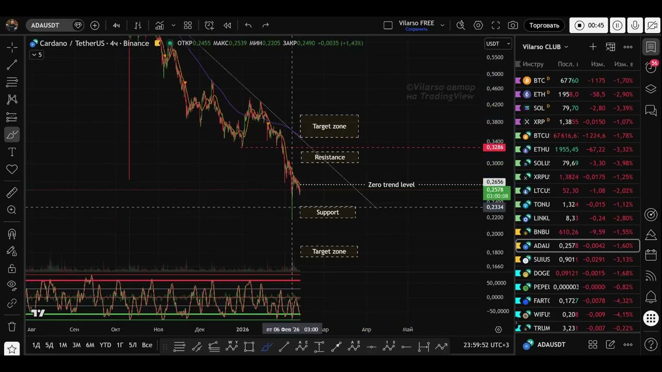
Task: Toggle lock all drawings
Action: point(12,268)
